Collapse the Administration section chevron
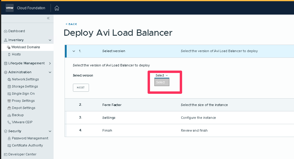This screenshot has height=159, width=294. [x=50, y=72]
